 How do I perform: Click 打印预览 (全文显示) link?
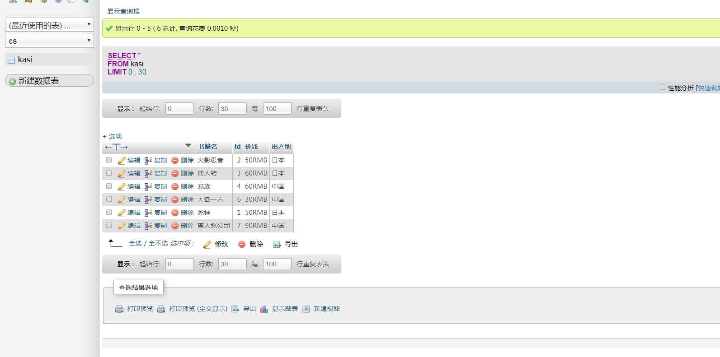point(198,309)
